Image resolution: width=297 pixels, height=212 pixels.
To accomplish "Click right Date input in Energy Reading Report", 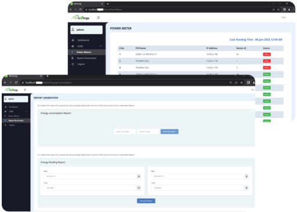I will click(198, 176).
